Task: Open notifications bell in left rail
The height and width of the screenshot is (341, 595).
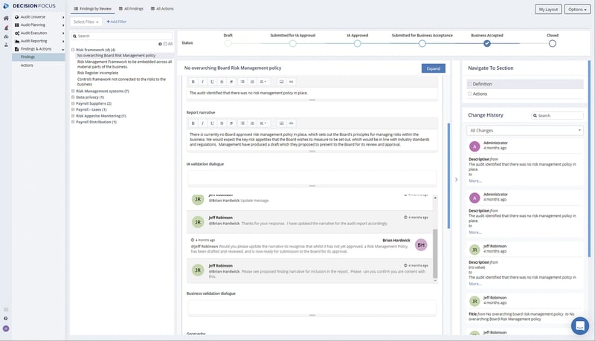Action: (x=6, y=27)
